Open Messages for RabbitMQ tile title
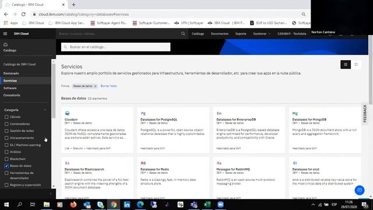This screenshot has height=210, width=373. point(233,169)
